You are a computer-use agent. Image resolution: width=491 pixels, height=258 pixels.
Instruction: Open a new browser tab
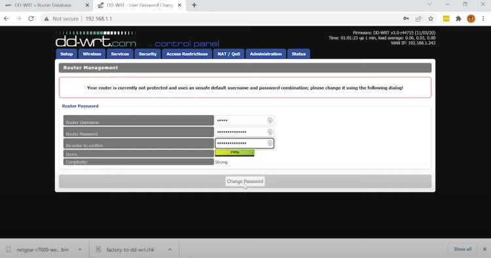coord(194,5)
